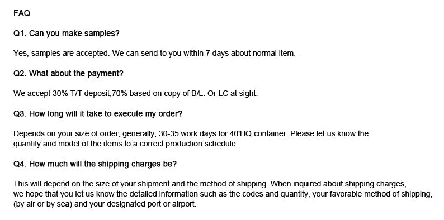The image size is (444, 220).
Task: Click the words 'Yes, samples are accepted'
Action: tap(61, 53)
